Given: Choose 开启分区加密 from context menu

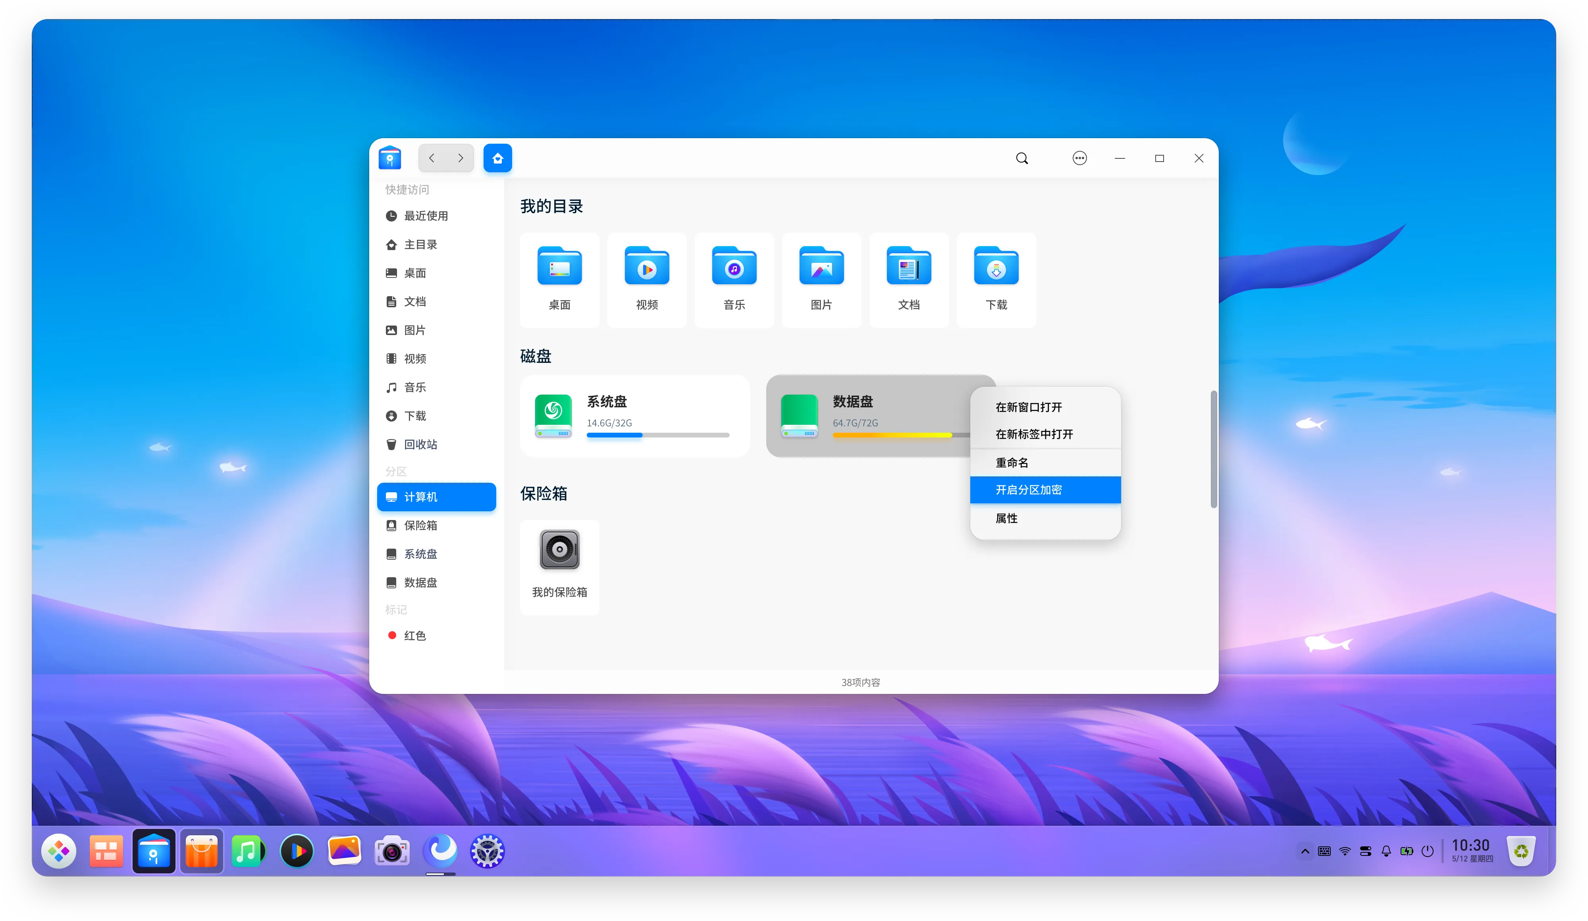Looking at the screenshot, I should point(1045,489).
